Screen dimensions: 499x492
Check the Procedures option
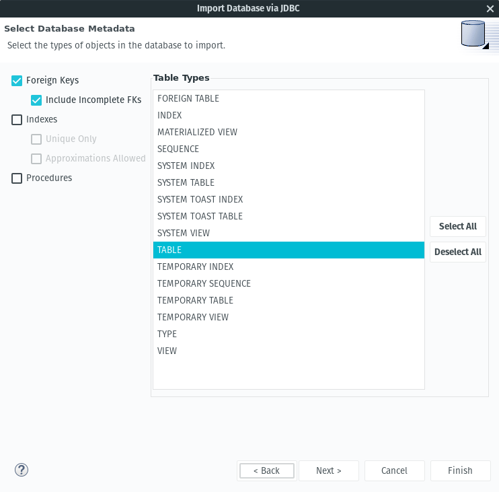tap(17, 178)
